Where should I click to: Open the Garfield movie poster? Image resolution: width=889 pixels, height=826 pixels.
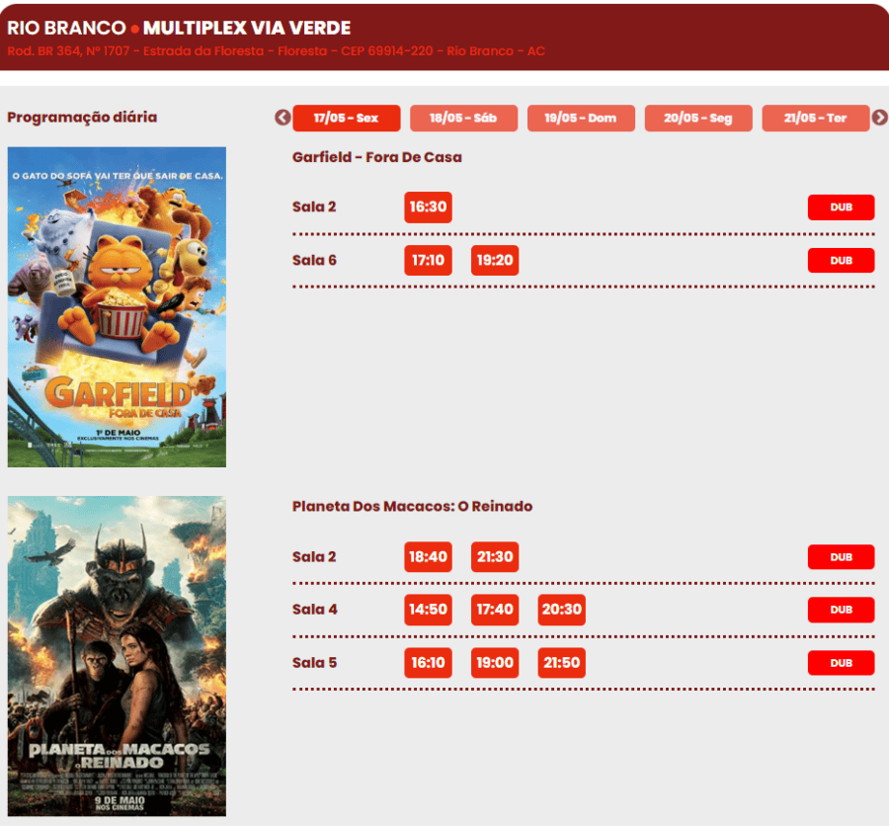(117, 306)
